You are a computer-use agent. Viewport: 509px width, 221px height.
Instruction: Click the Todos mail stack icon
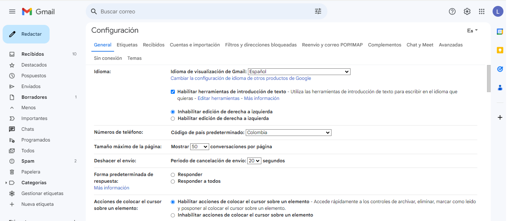(x=12, y=151)
